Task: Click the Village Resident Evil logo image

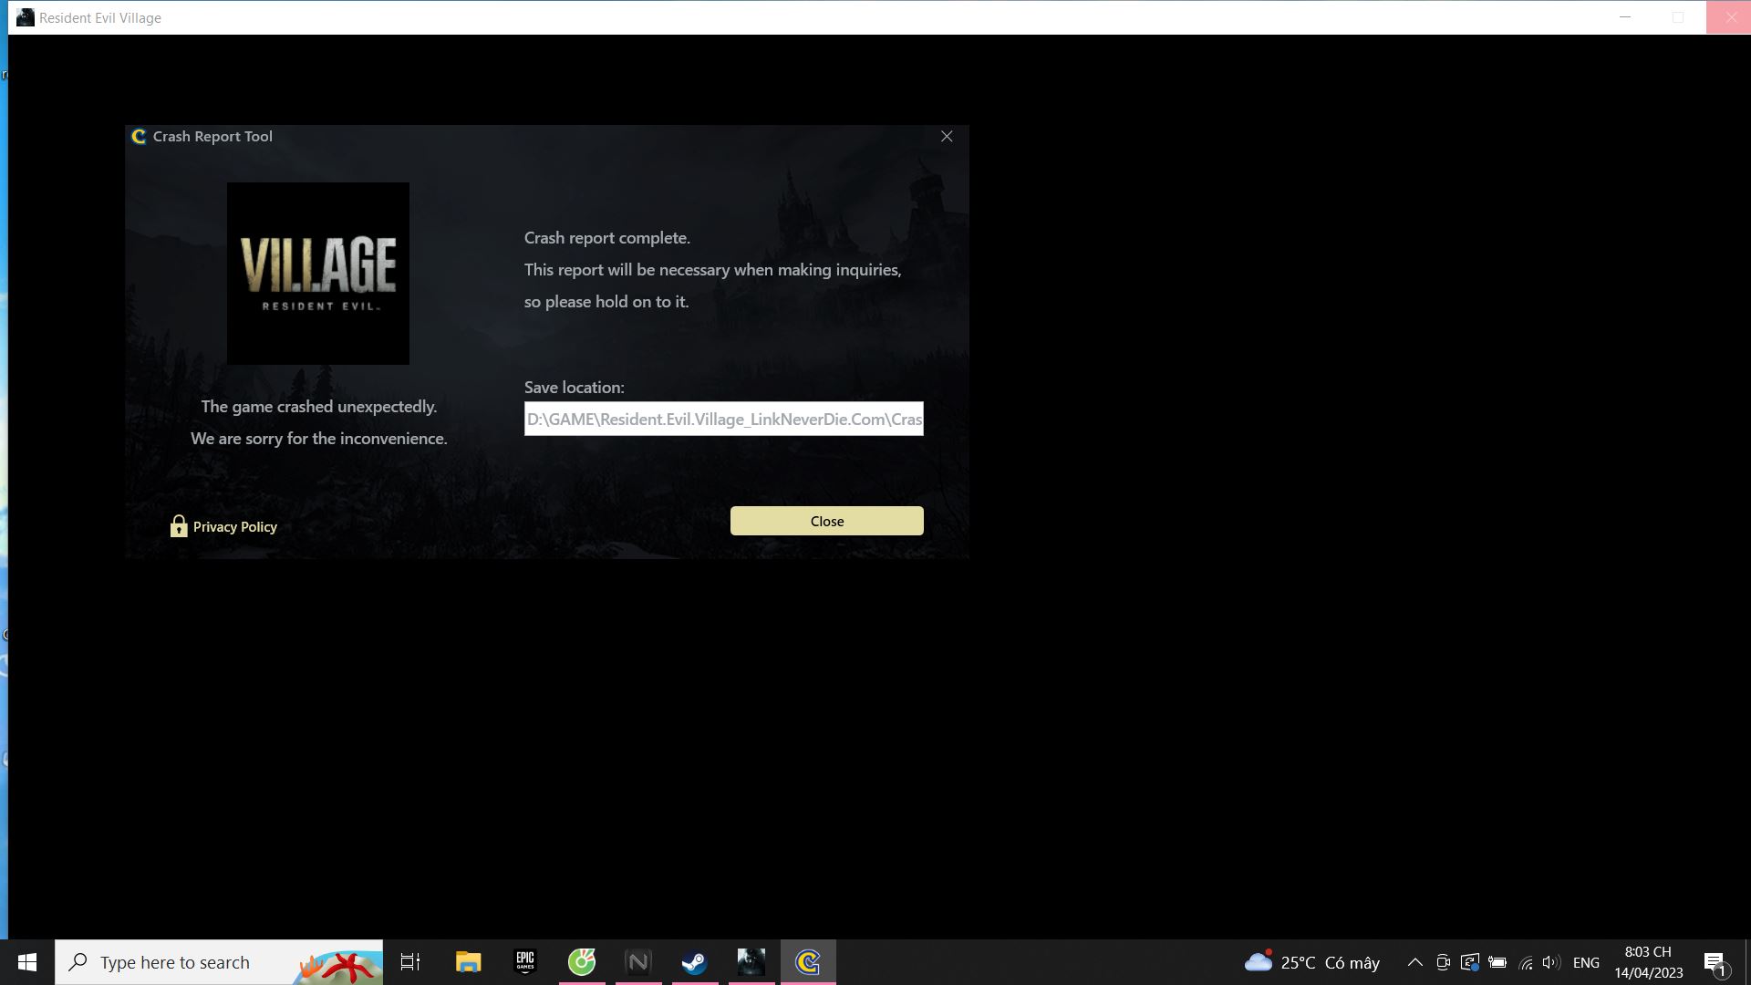Action: [317, 273]
